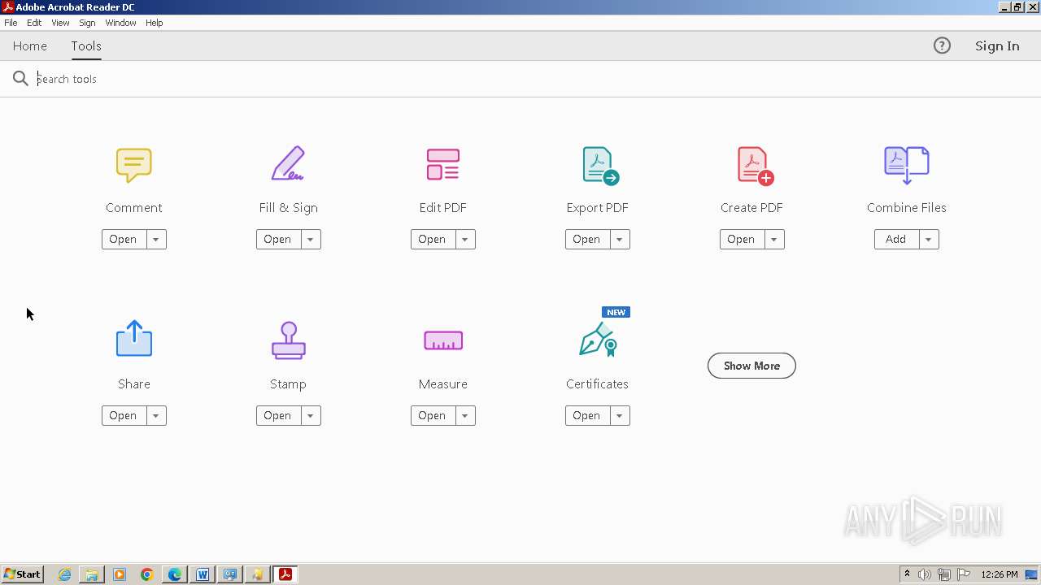Click Open under Fill & Sign
The image size is (1041, 585).
tap(278, 239)
